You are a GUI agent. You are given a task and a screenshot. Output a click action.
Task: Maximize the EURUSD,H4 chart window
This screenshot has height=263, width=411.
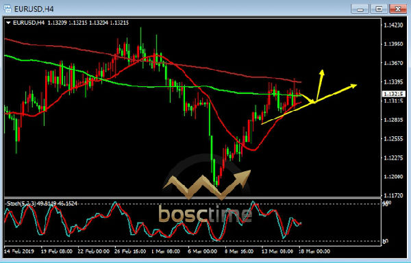point(379,9)
